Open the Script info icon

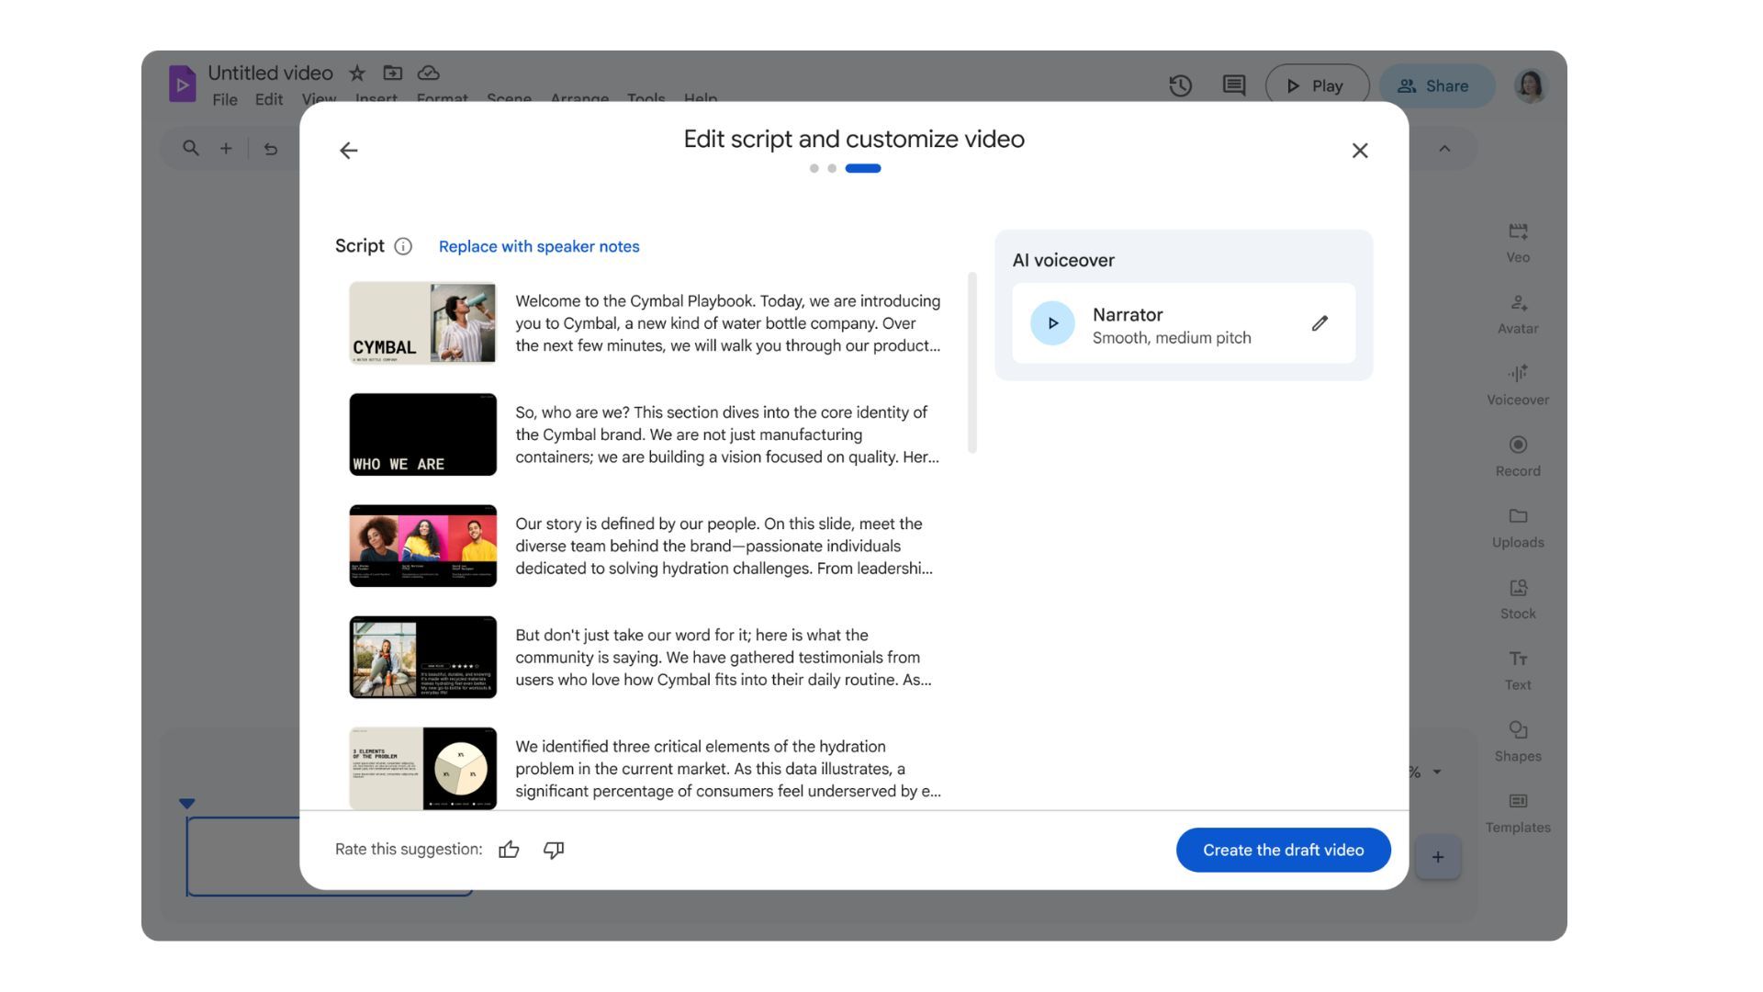tap(403, 246)
